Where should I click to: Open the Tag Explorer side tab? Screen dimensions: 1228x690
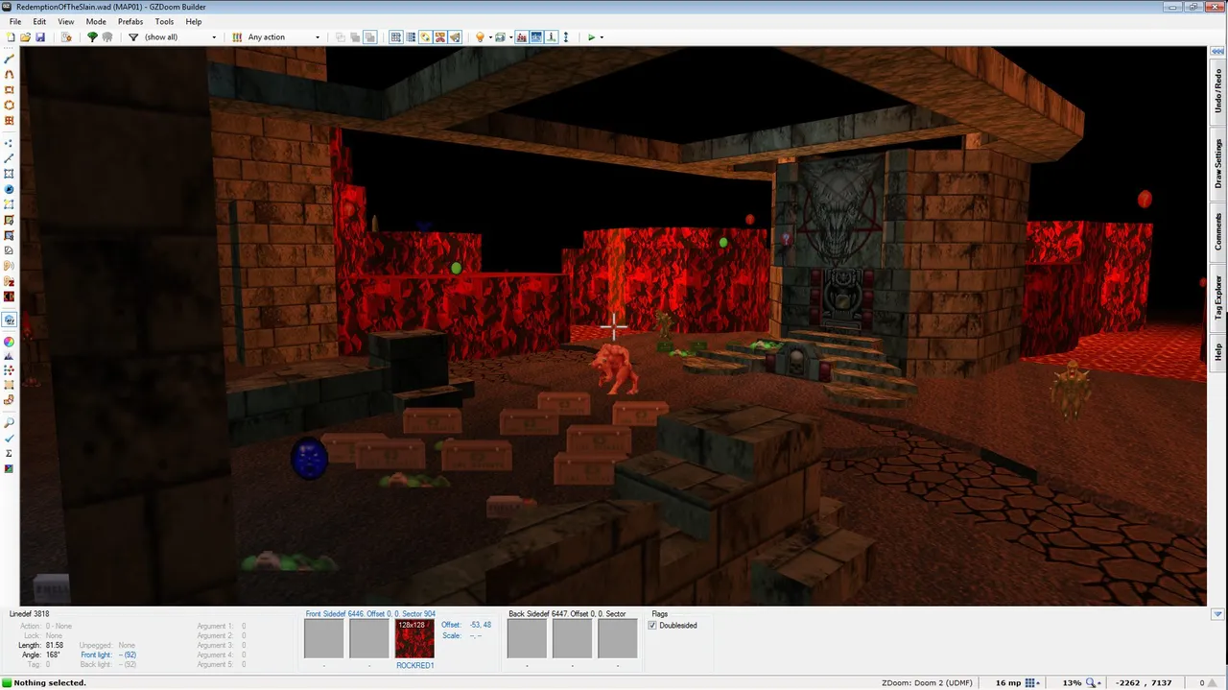pyautogui.click(x=1218, y=297)
